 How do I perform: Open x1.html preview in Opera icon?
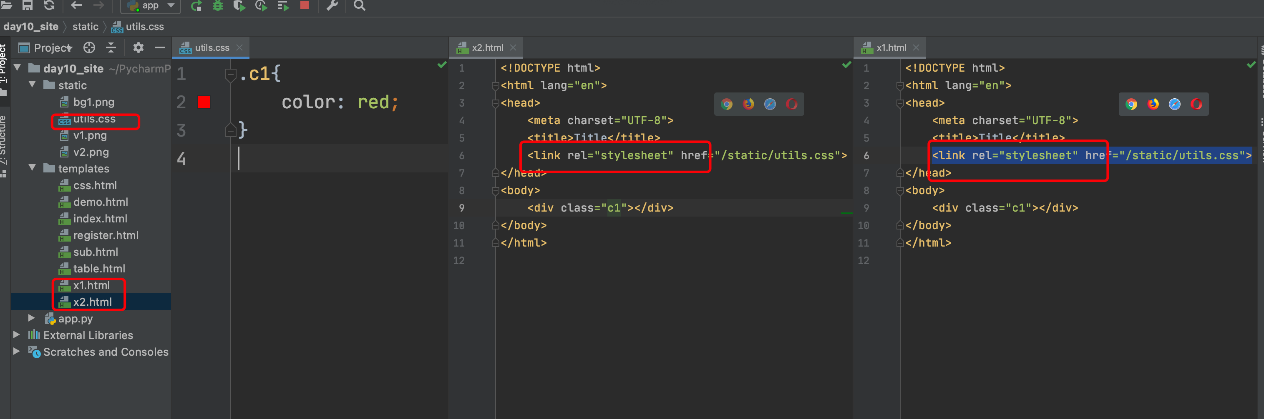(x=1196, y=104)
